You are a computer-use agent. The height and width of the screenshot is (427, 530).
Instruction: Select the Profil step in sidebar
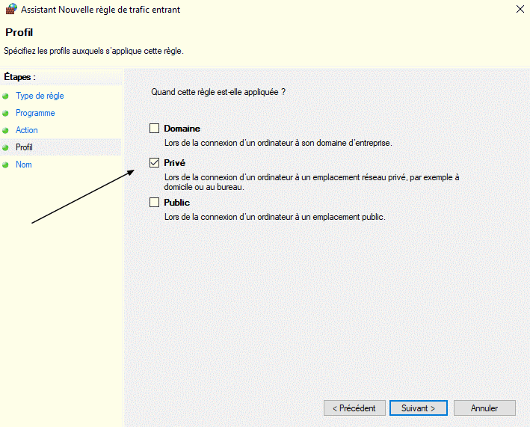[24, 147]
